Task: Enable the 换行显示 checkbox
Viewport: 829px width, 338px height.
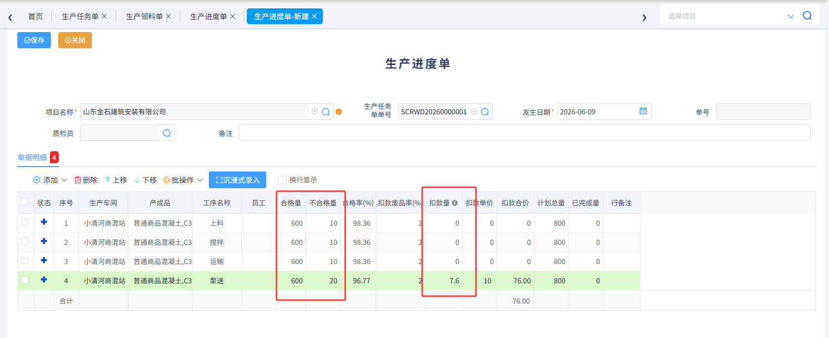Action: point(282,180)
